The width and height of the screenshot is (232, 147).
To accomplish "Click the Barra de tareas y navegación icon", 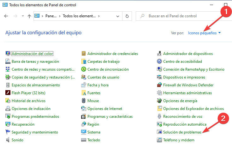I will 8,61.
